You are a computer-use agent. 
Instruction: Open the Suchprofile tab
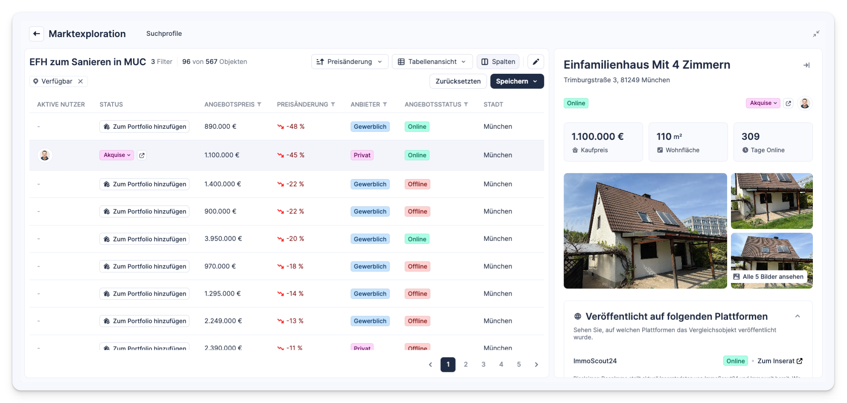[x=164, y=34]
